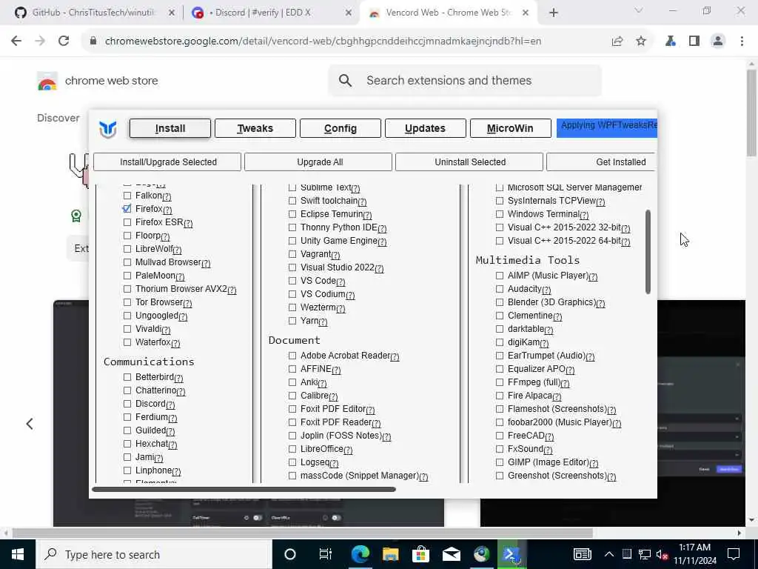Viewport: 758px width, 569px height.
Task: Toggle the Chrome side panel icon
Action: point(694,41)
